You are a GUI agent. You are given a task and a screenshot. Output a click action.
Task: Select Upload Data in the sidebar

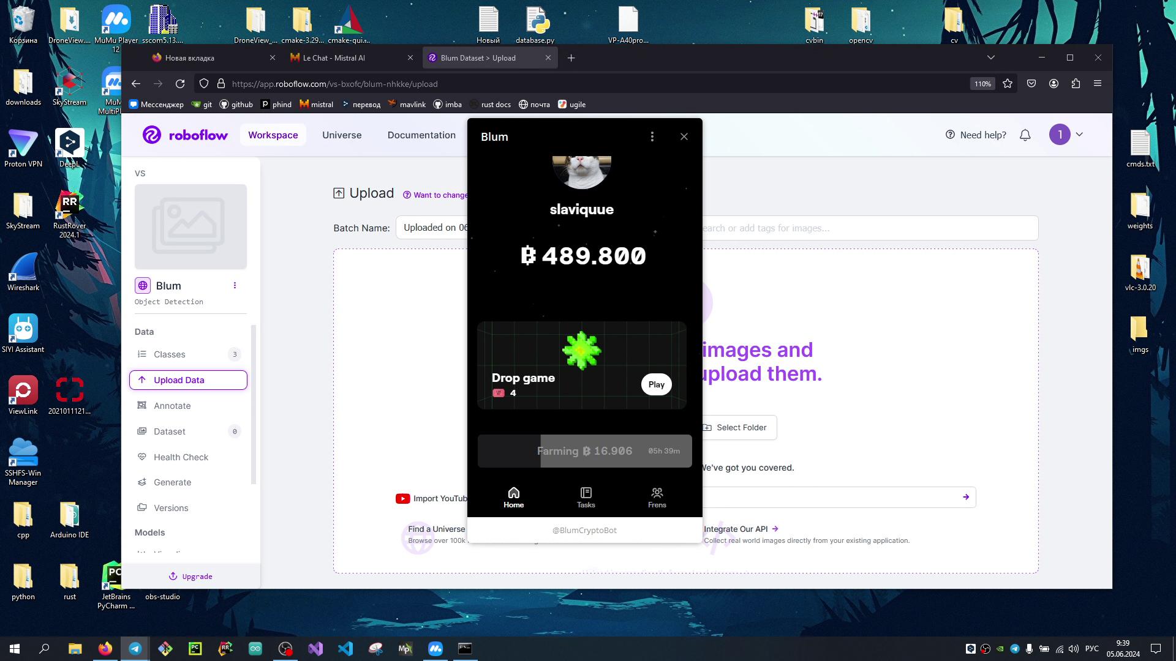pyautogui.click(x=188, y=380)
